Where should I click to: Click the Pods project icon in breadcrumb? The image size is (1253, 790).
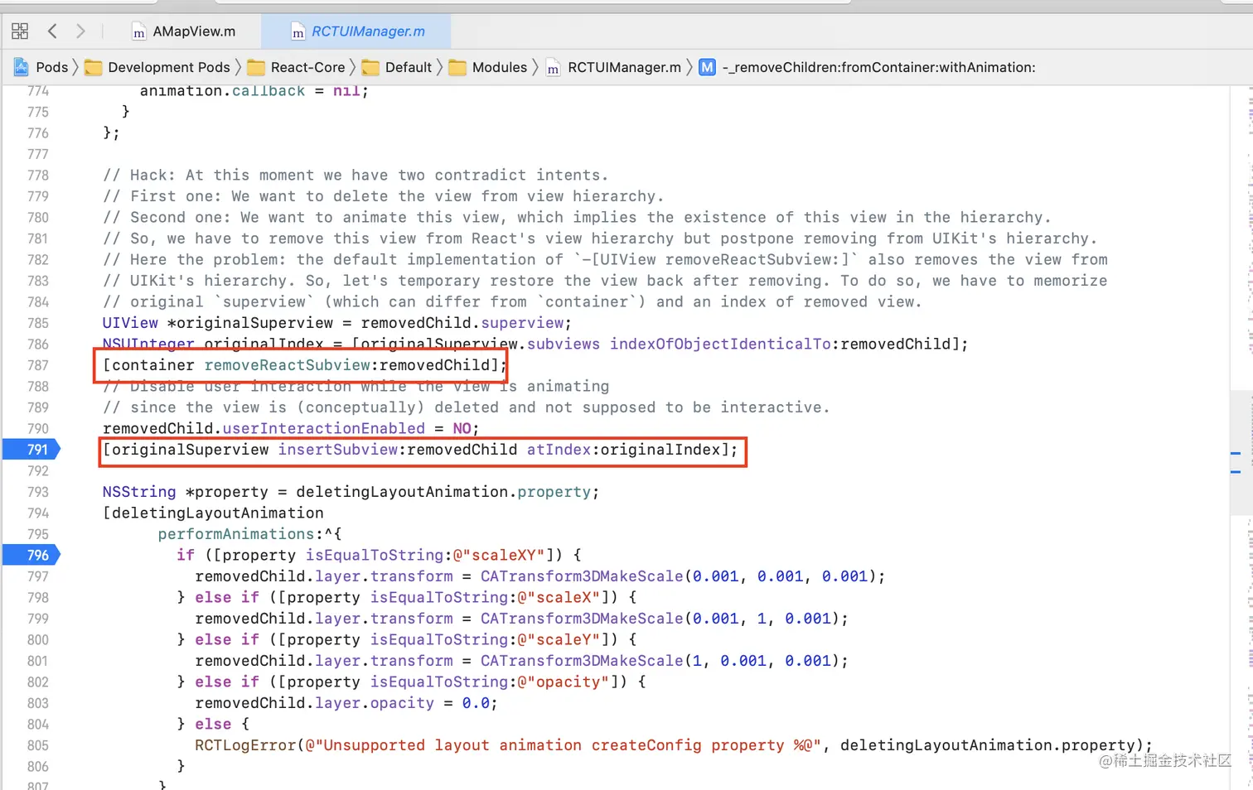(22, 67)
